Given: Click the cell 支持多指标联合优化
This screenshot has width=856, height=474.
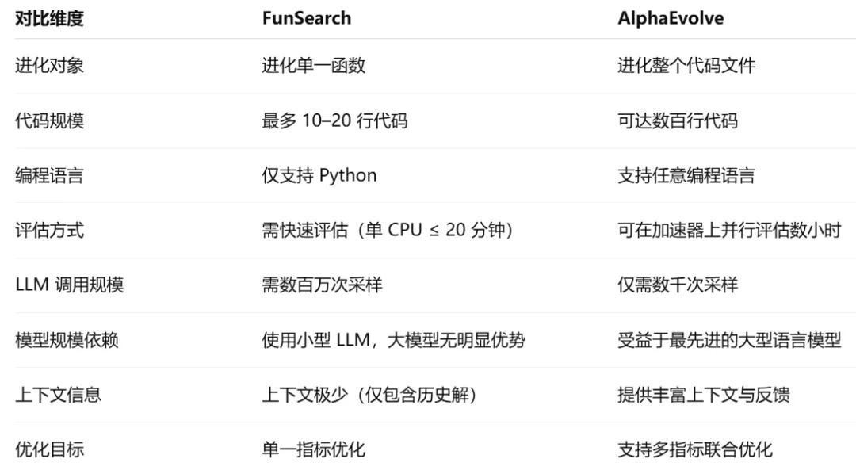Looking at the screenshot, I should pyautogui.click(x=695, y=449).
